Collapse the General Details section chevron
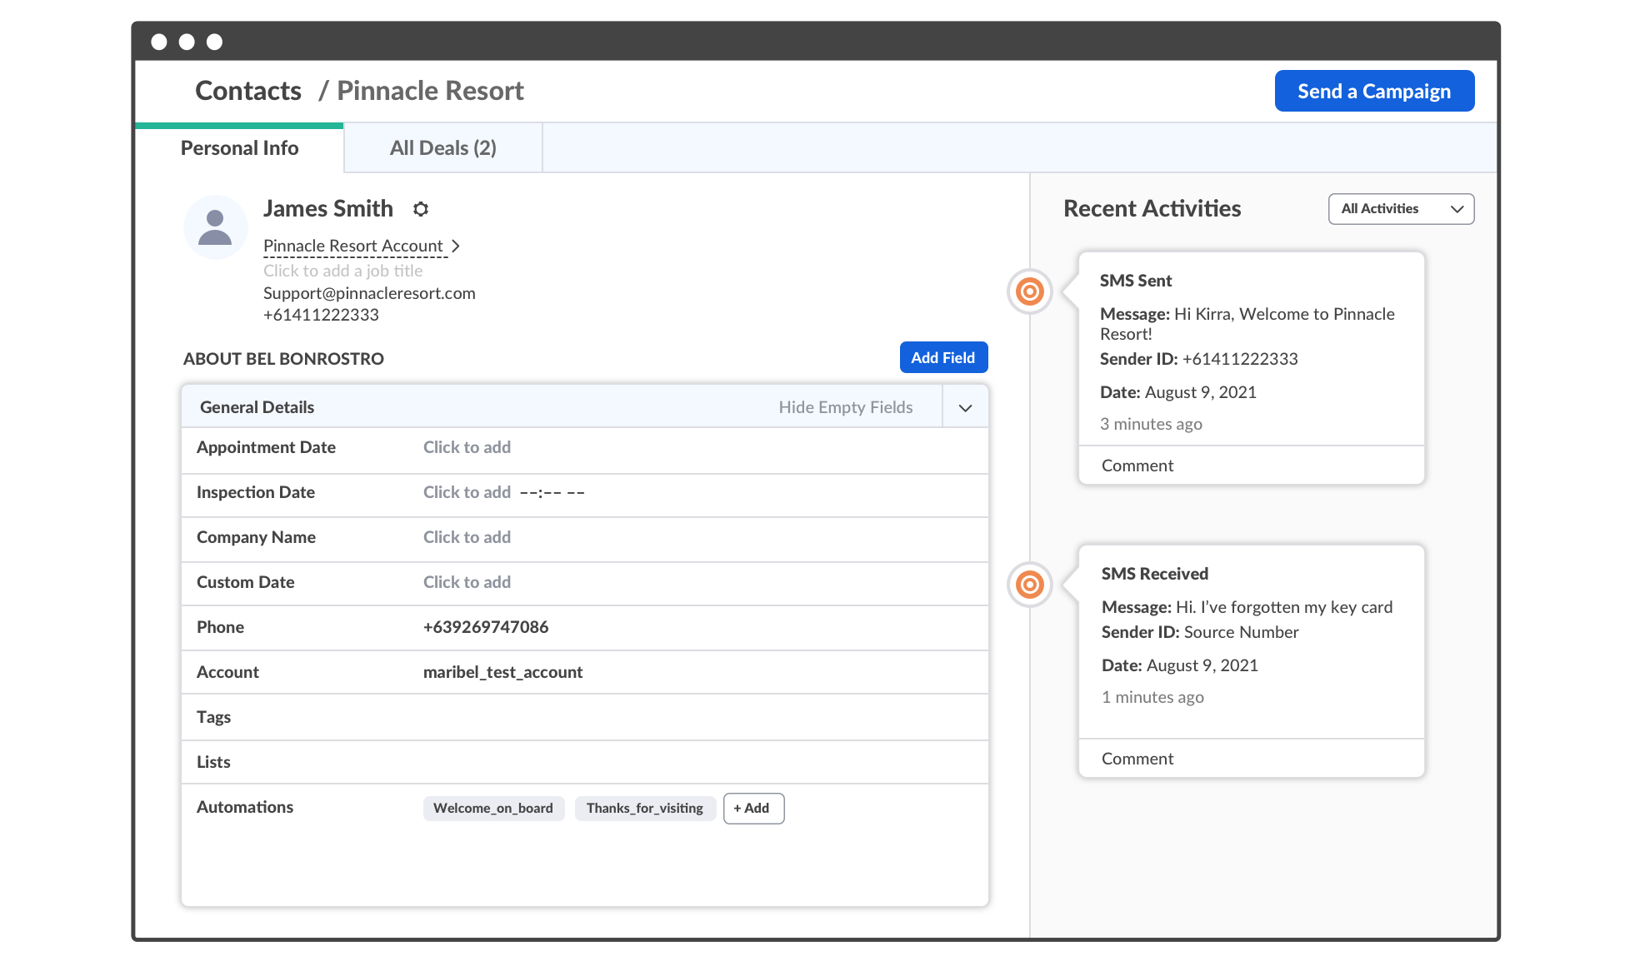The width and height of the screenshot is (1630, 971). tap(965, 408)
